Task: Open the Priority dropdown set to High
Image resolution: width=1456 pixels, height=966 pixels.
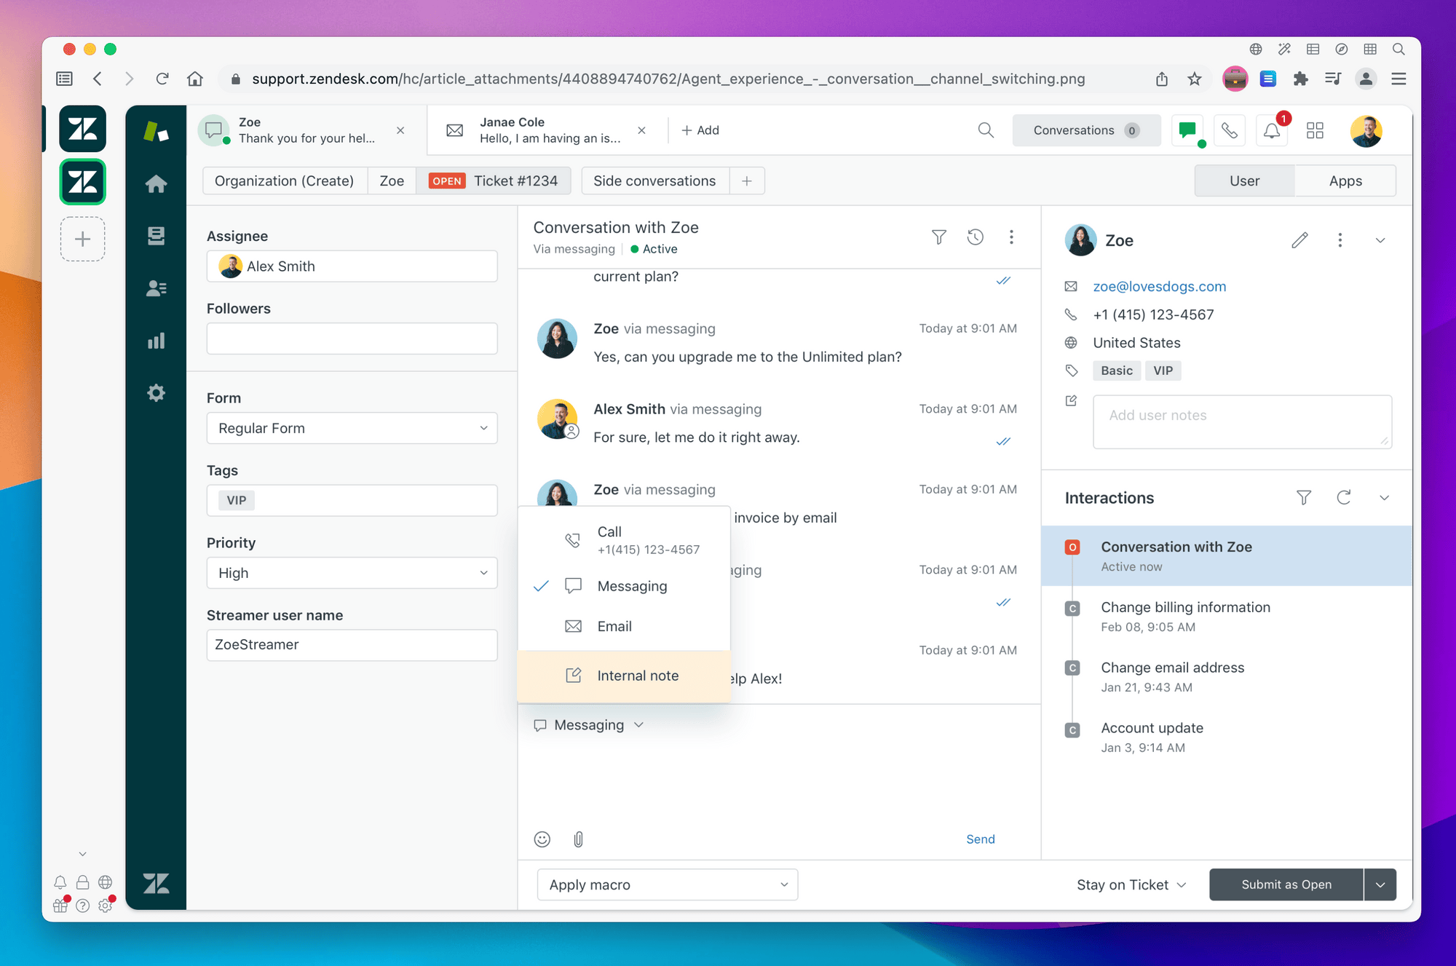Action: [352, 573]
